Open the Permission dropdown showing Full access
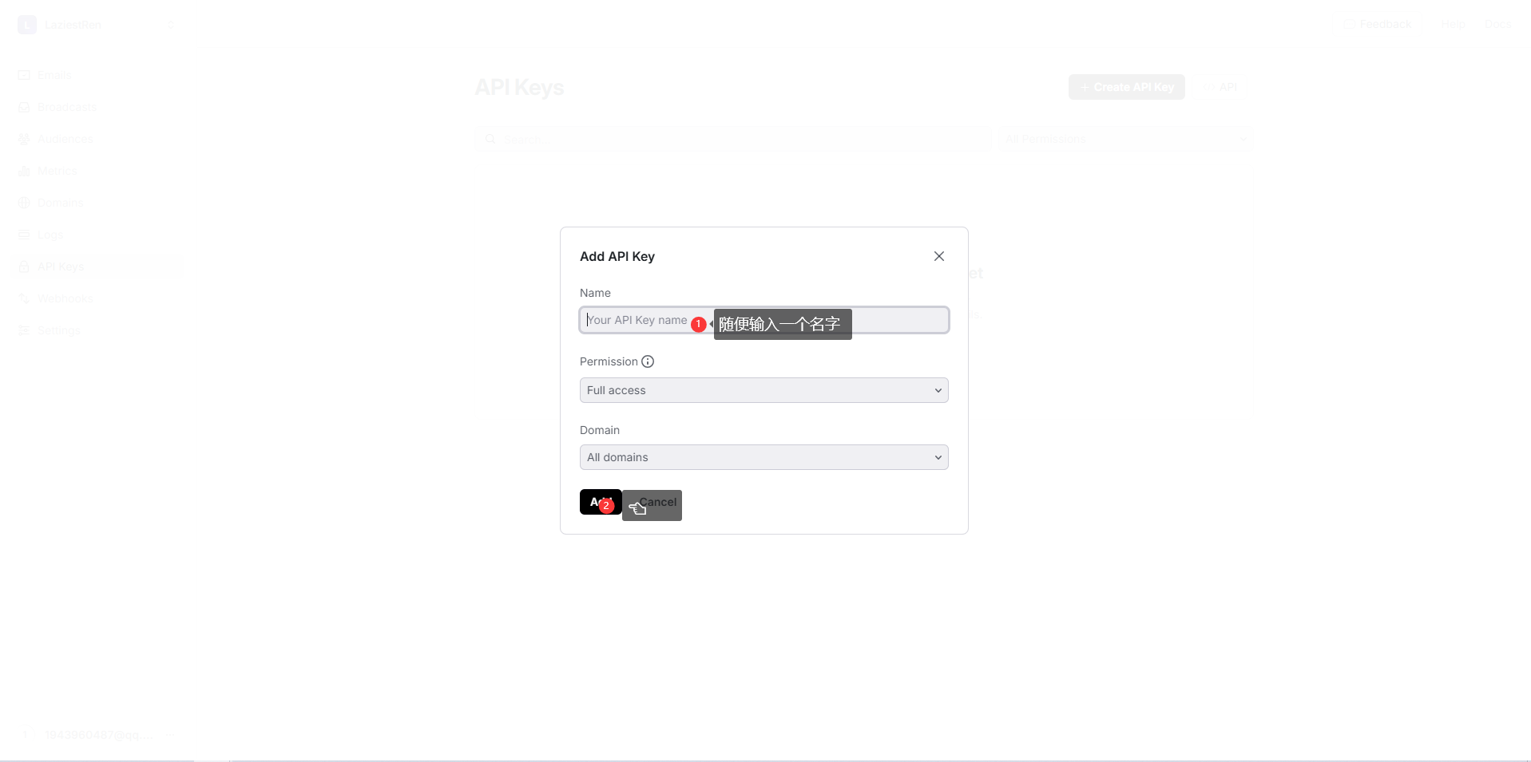Image resolution: width=1531 pixels, height=762 pixels. (764, 390)
